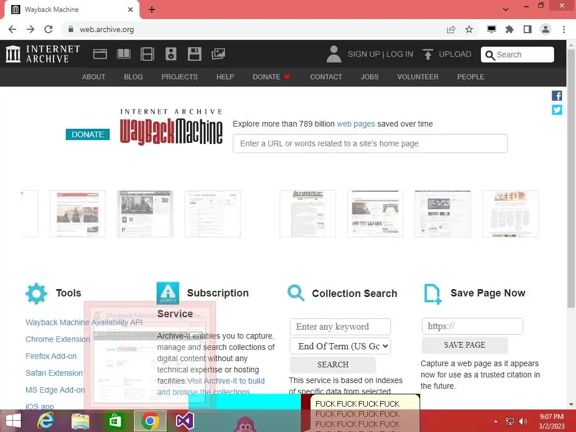Open the ULTIMATE site thumbnail
The width and height of the screenshot is (576, 432).
(308, 214)
